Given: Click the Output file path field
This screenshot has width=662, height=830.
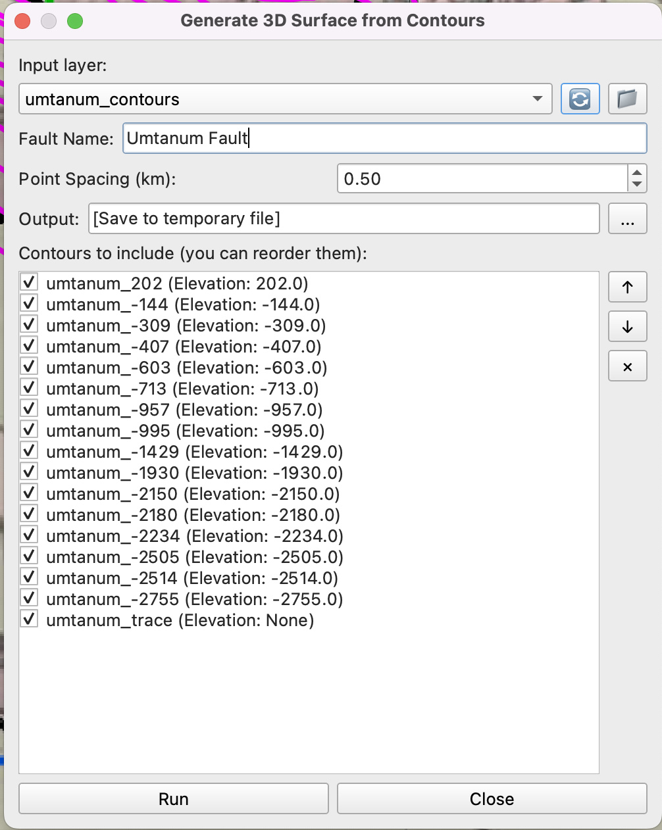Looking at the screenshot, I should (344, 219).
